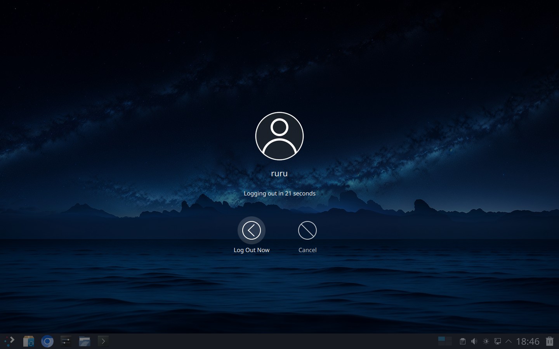Open System Settings from the taskbar
Screen dimensions: 559x349
[66, 341]
